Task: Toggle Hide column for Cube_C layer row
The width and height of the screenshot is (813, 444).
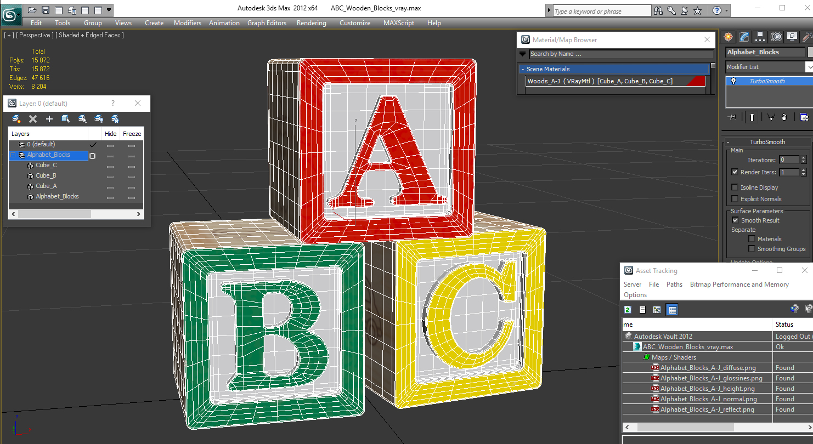Action: pos(110,166)
